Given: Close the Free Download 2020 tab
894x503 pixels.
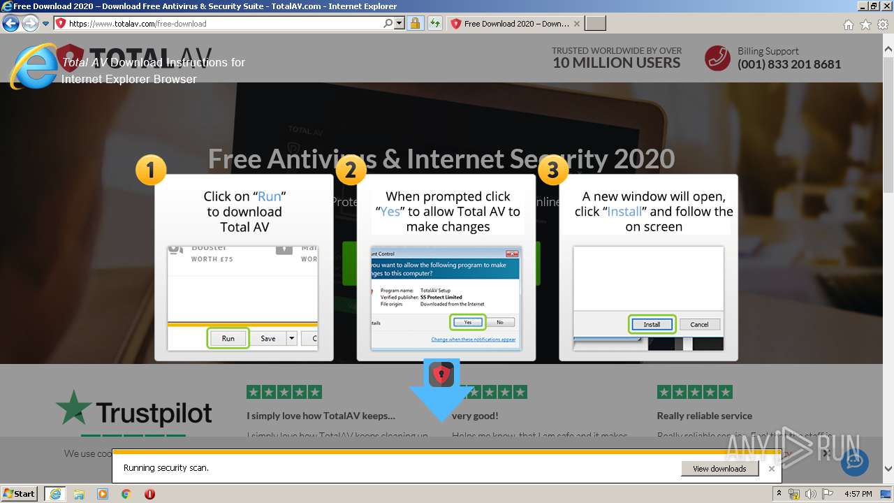Looking at the screenshot, I should click(x=576, y=24).
